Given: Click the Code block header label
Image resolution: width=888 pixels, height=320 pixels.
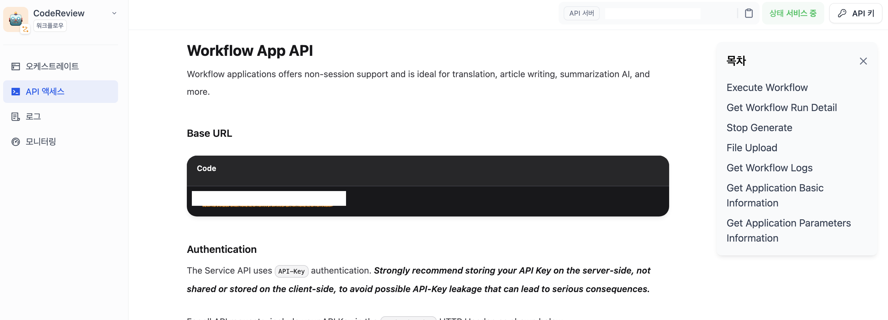Looking at the screenshot, I should point(206,168).
